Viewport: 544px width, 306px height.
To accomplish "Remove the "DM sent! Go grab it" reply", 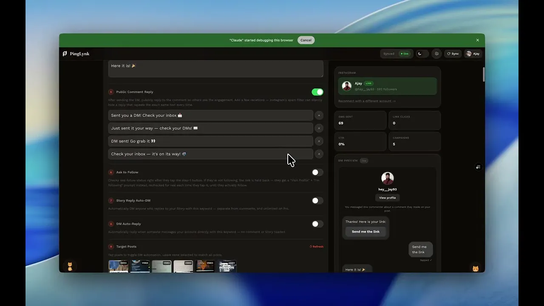I will (x=319, y=141).
